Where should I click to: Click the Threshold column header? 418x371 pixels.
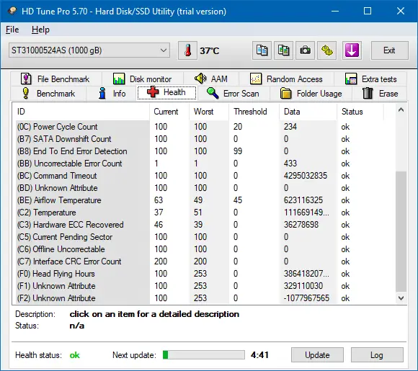point(254,112)
